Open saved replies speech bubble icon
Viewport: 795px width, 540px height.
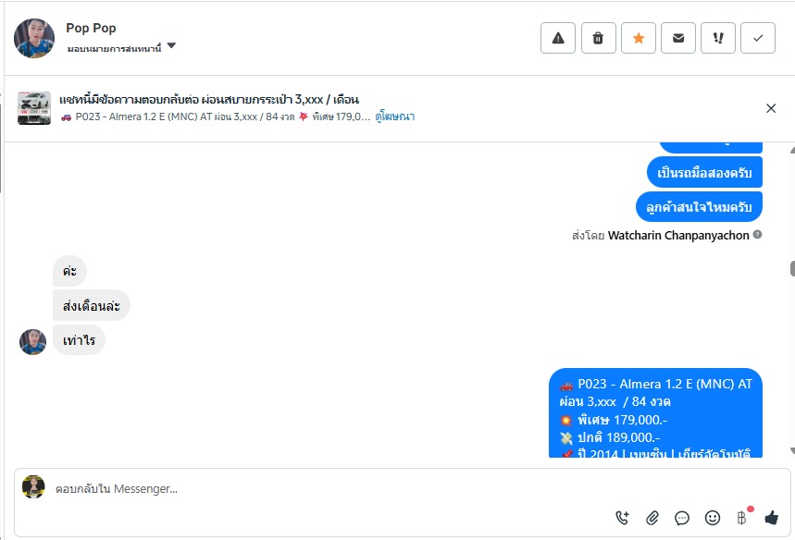click(x=682, y=518)
